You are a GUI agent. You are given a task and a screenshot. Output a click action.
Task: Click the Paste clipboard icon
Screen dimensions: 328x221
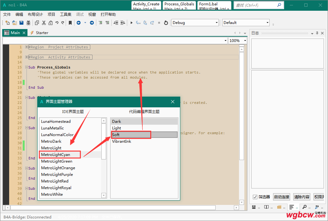coord(51,23)
